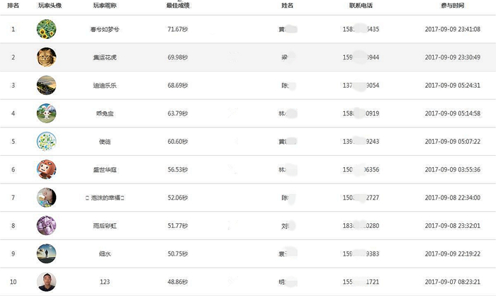Screen dimensions: 496x296
Task: Select the 联系电话 column header
Action: (361, 6)
